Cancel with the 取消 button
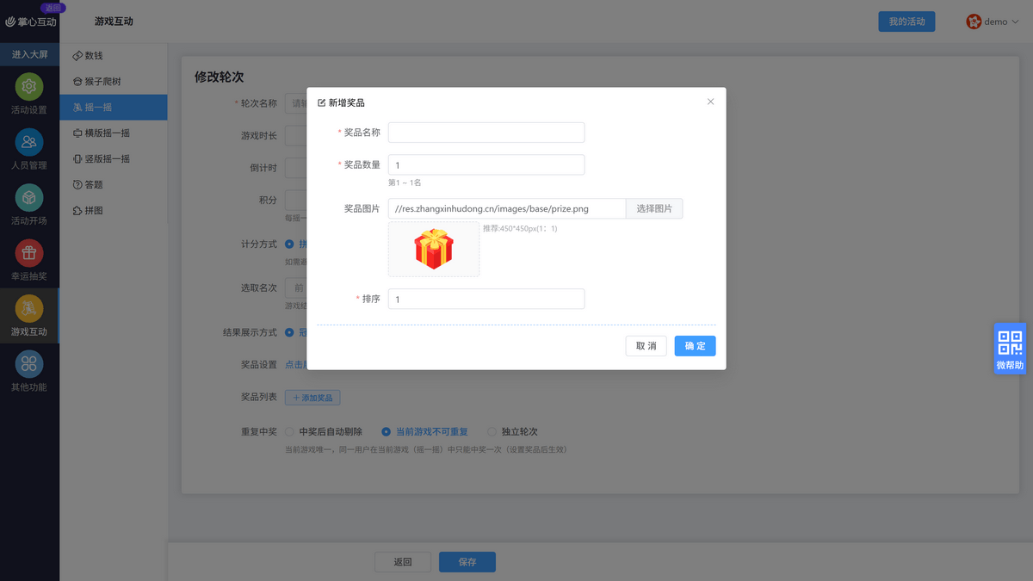This screenshot has height=581, width=1033. [646, 346]
